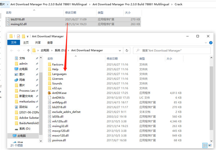Select the Help folder
Viewport: 216px width, 150px height.
[55, 69]
